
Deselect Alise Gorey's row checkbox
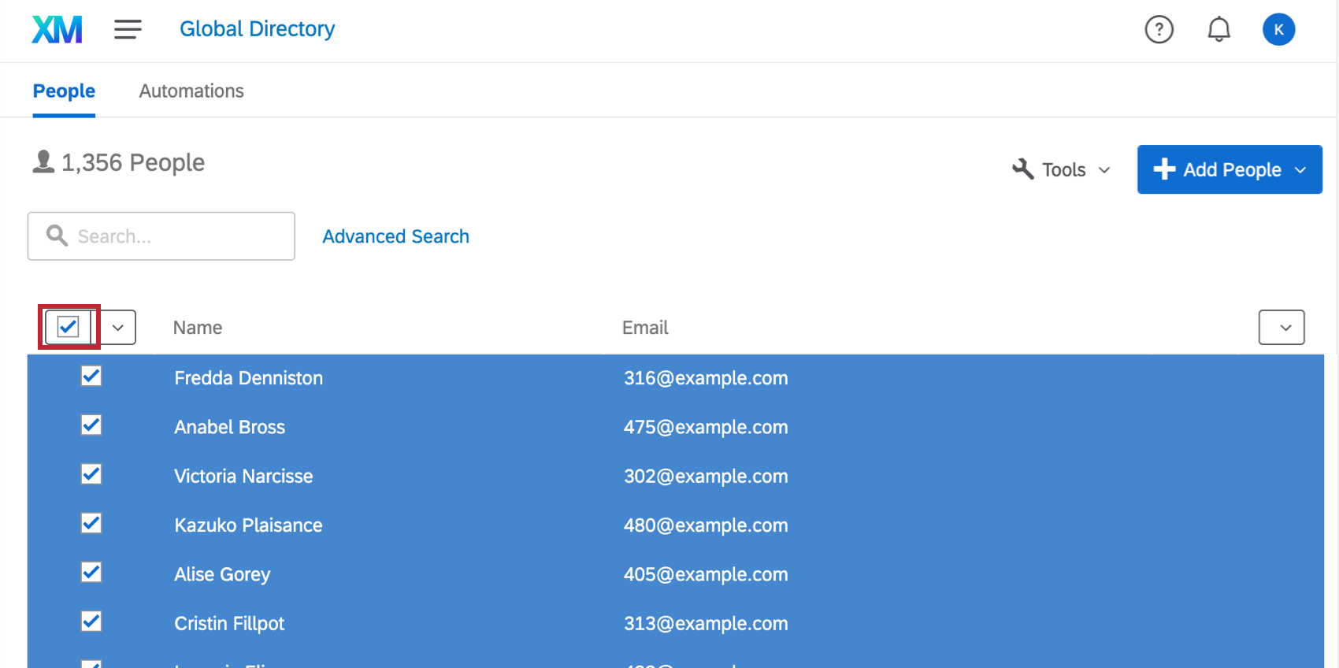coord(91,573)
